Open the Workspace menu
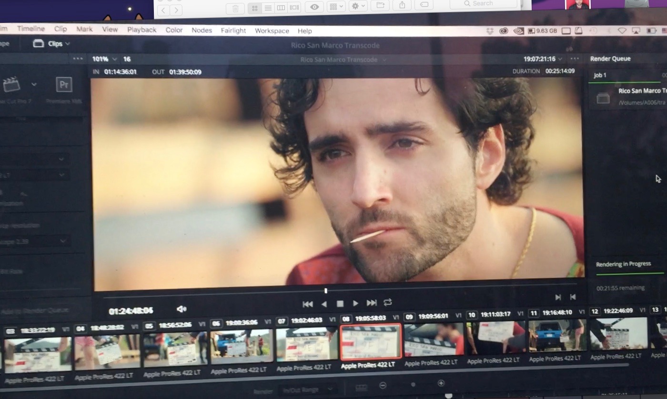667x399 pixels. pyautogui.click(x=272, y=30)
